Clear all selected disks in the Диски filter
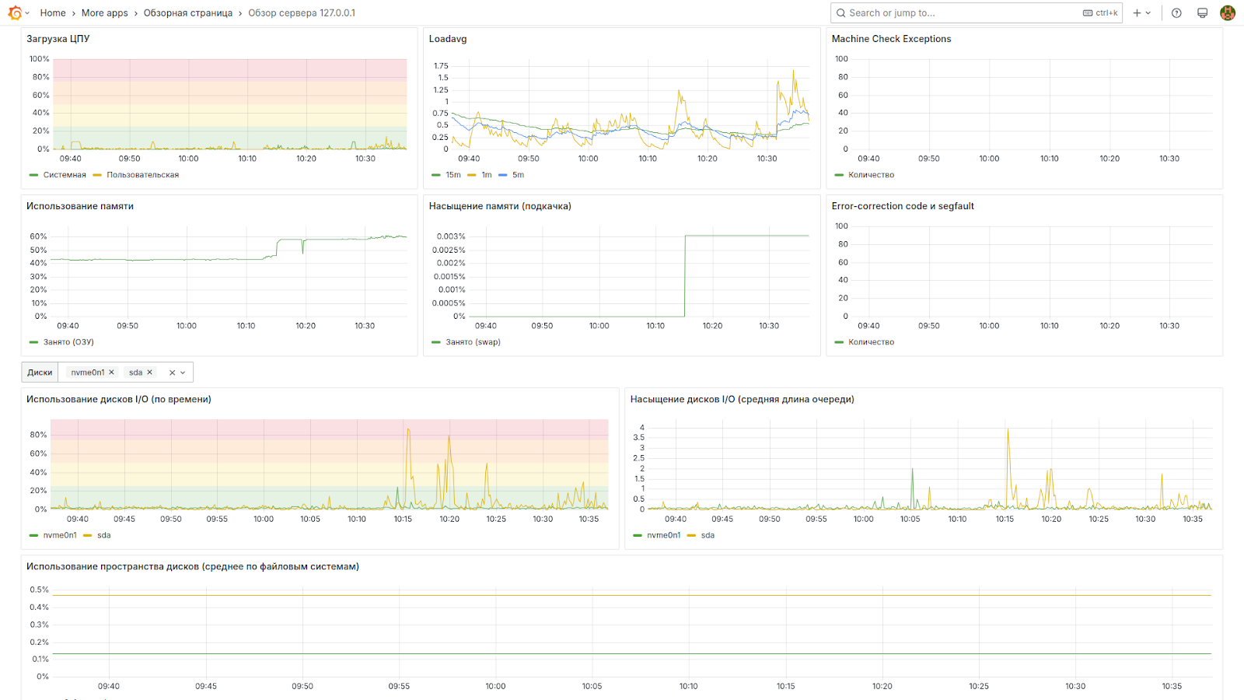Viewport: 1244px width, 700px height. [172, 373]
